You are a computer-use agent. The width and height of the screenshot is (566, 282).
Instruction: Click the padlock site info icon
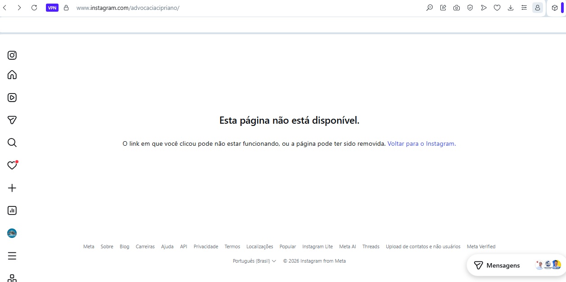(x=66, y=8)
